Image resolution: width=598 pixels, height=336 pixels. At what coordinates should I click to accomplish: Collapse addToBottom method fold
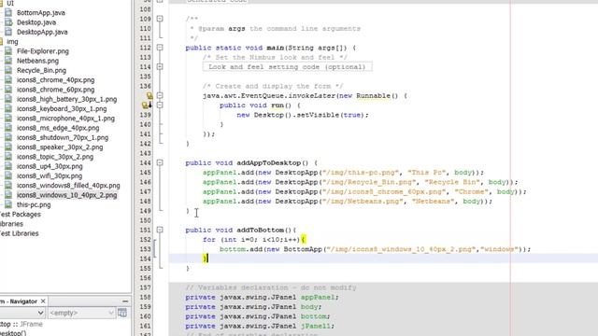[160, 230]
